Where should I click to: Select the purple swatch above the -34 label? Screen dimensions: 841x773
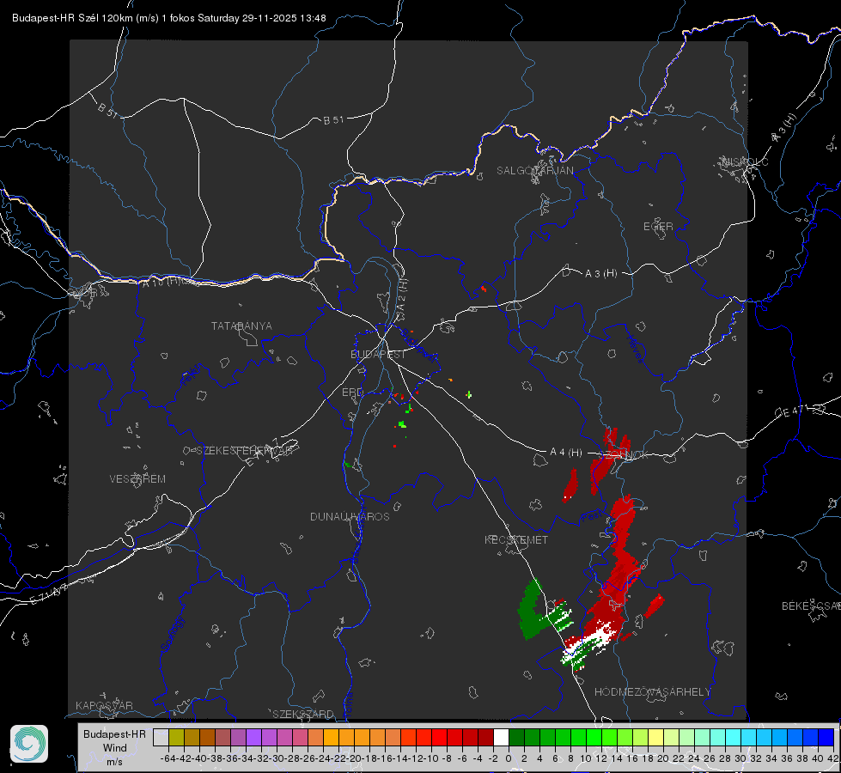click(253, 737)
